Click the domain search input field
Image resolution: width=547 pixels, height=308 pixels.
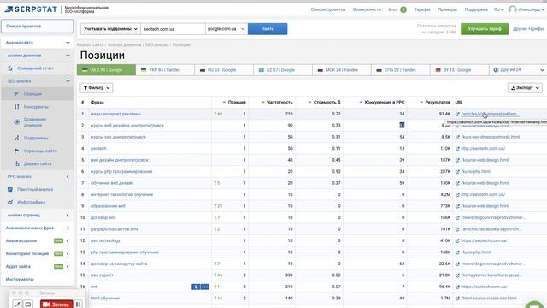click(173, 29)
